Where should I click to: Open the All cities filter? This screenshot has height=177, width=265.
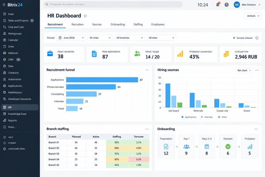100,38
